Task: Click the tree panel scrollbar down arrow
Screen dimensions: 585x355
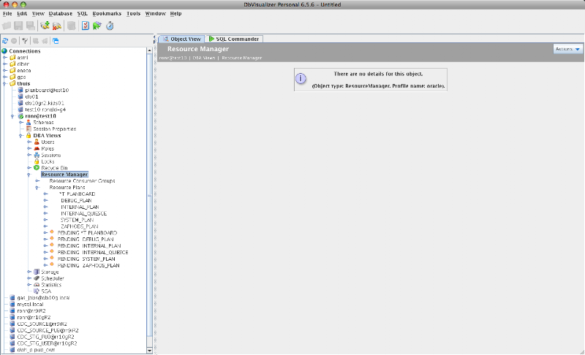Action: coord(150,350)
